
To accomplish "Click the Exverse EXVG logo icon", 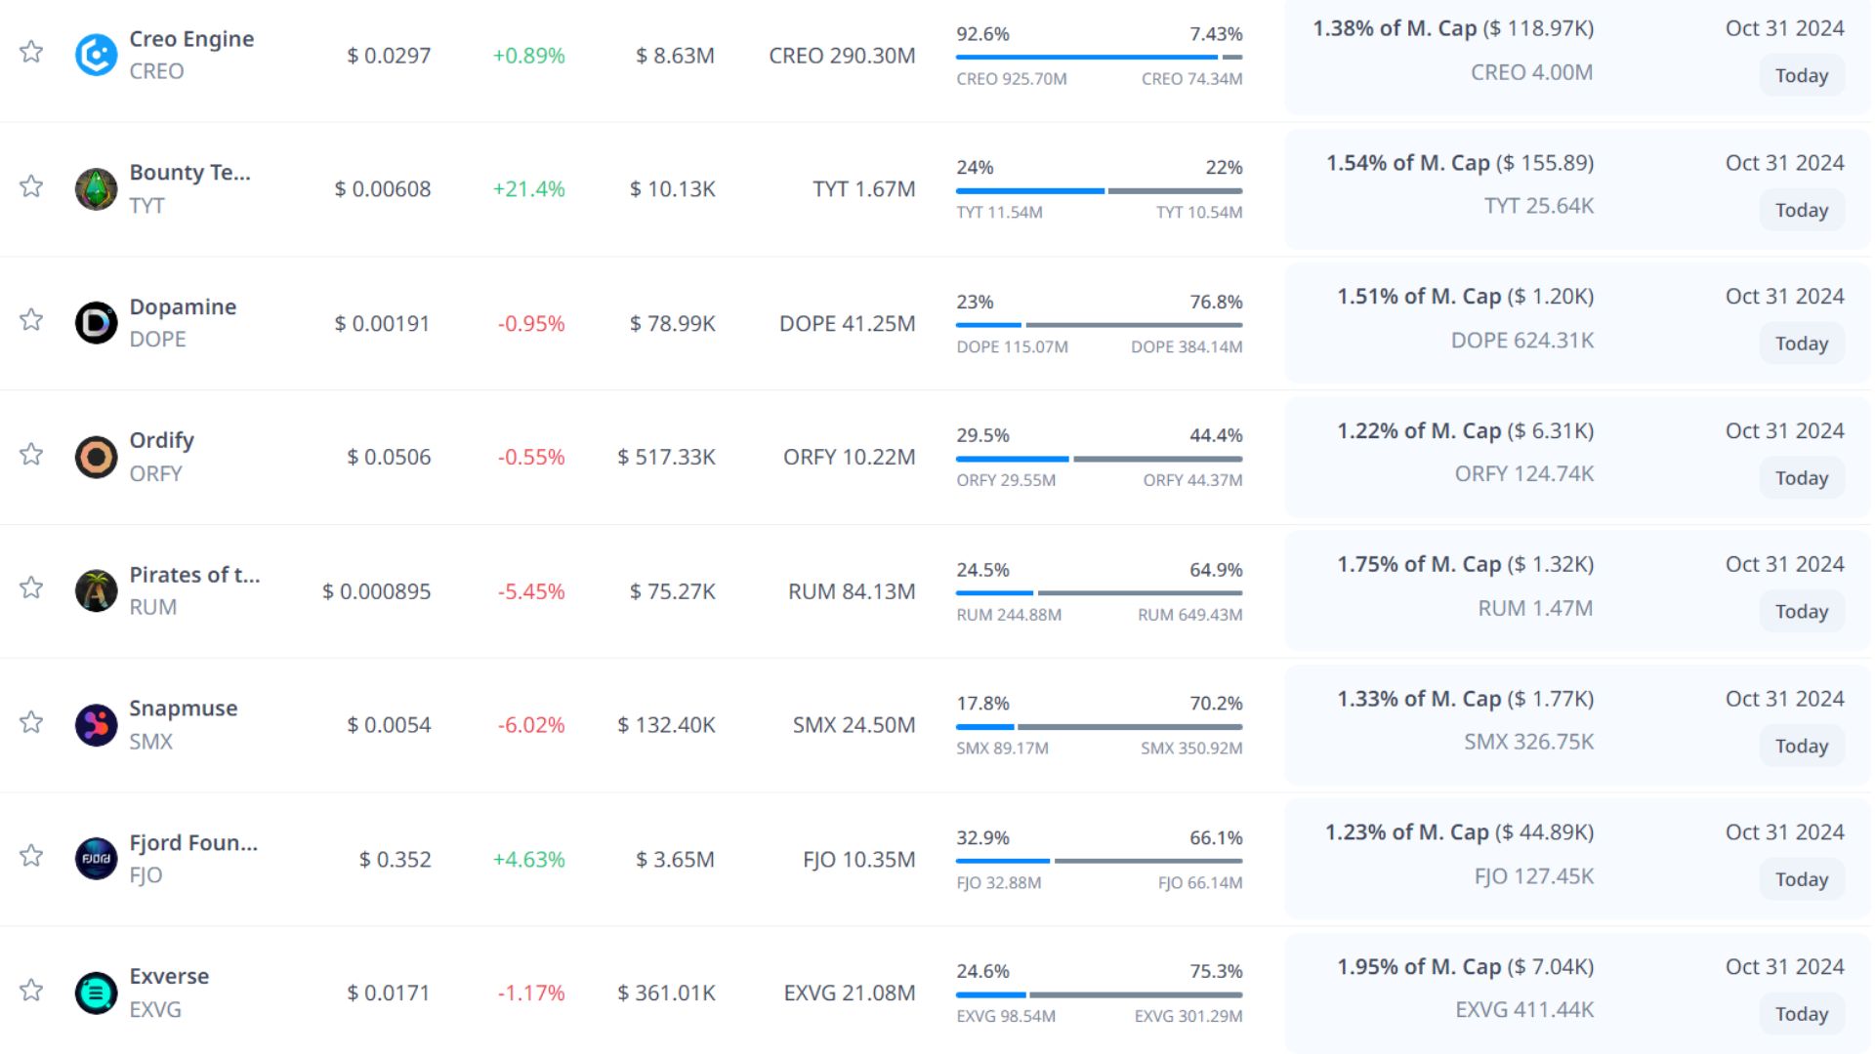I will coord(96,993).
